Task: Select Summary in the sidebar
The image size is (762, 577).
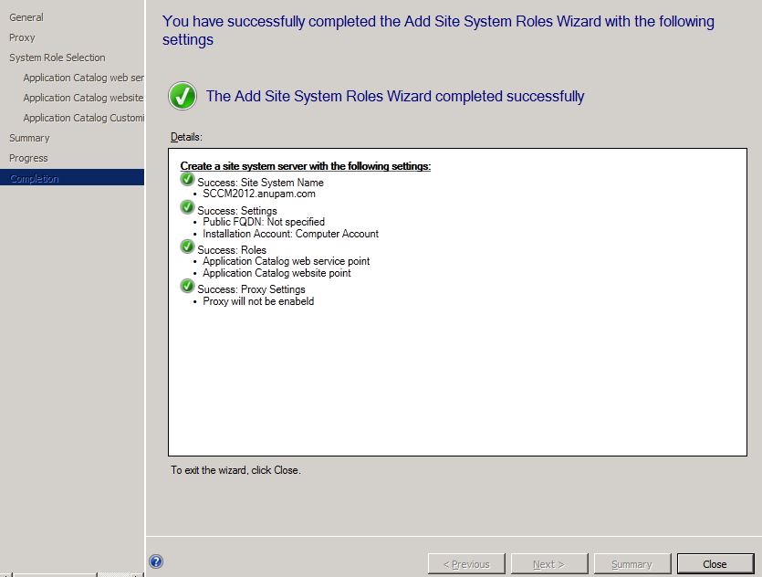Action: tap(29, 138)
